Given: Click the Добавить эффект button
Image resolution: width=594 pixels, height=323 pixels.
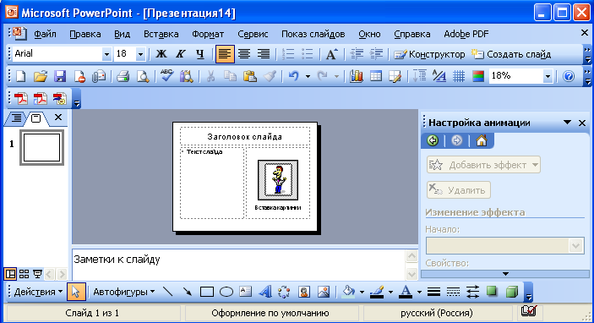Looking at the screenshot, I should click(x=483, y=165).
